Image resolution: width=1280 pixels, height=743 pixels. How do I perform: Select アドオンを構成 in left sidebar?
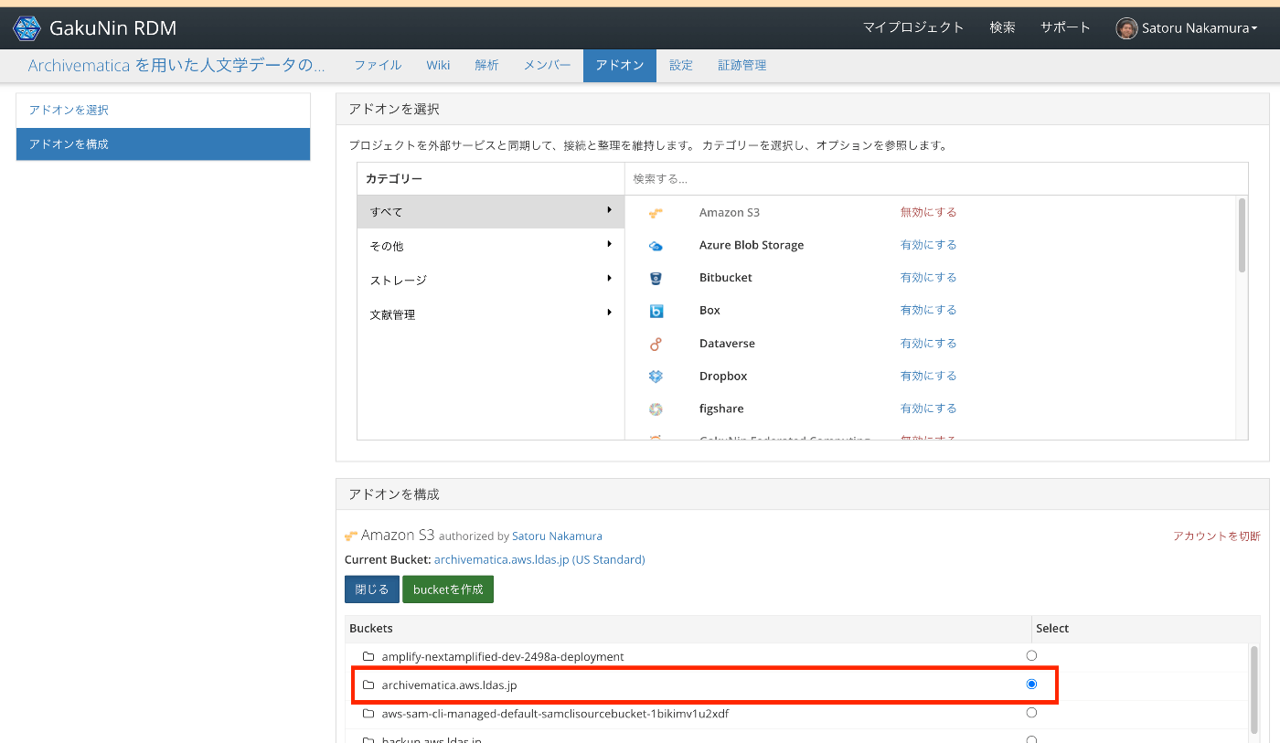point(163,144)
